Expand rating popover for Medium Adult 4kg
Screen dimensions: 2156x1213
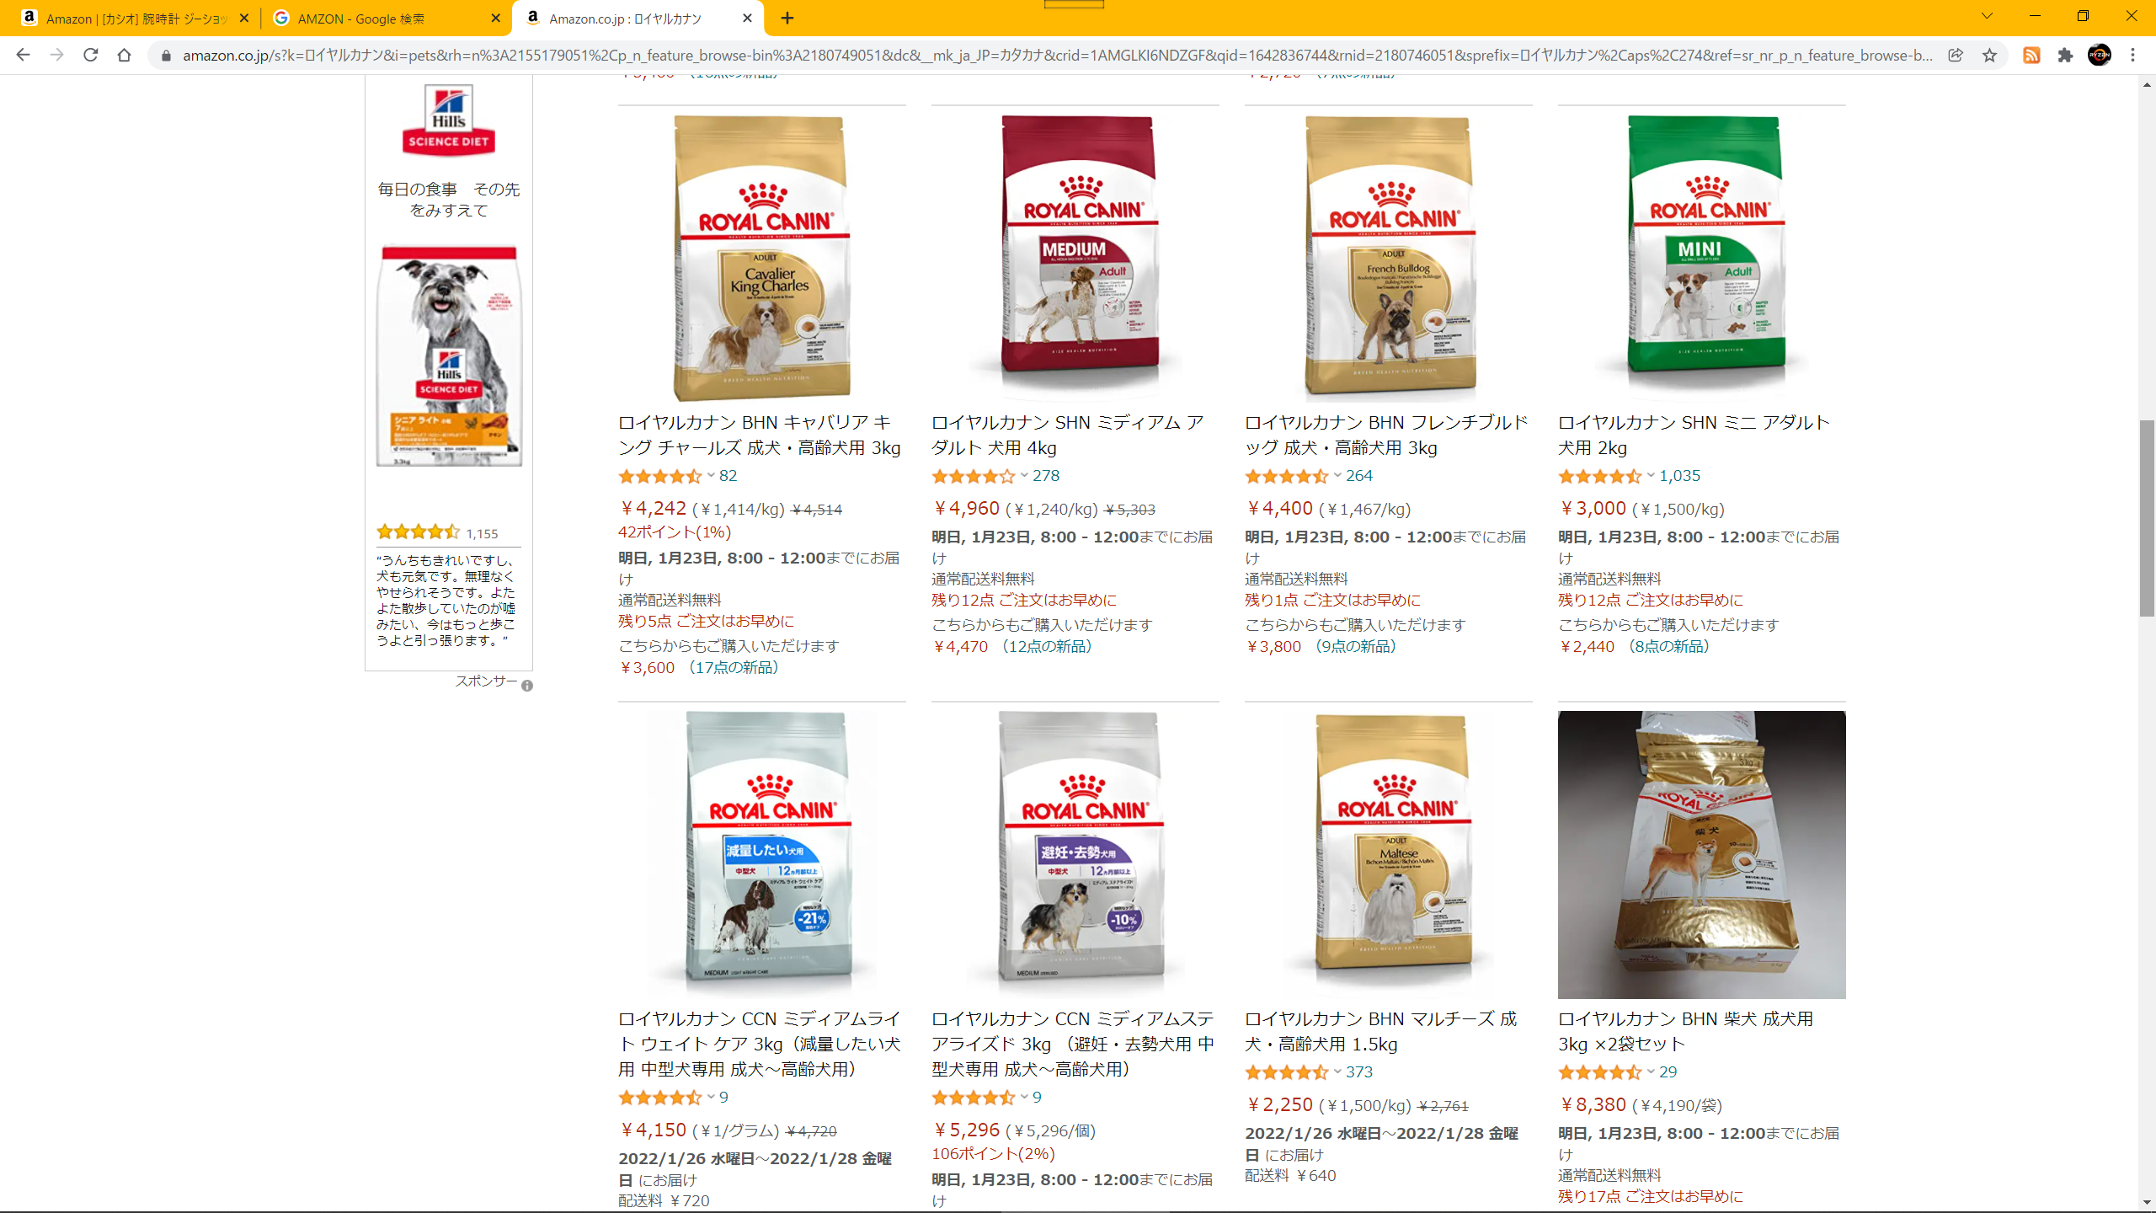point(1024,476)
